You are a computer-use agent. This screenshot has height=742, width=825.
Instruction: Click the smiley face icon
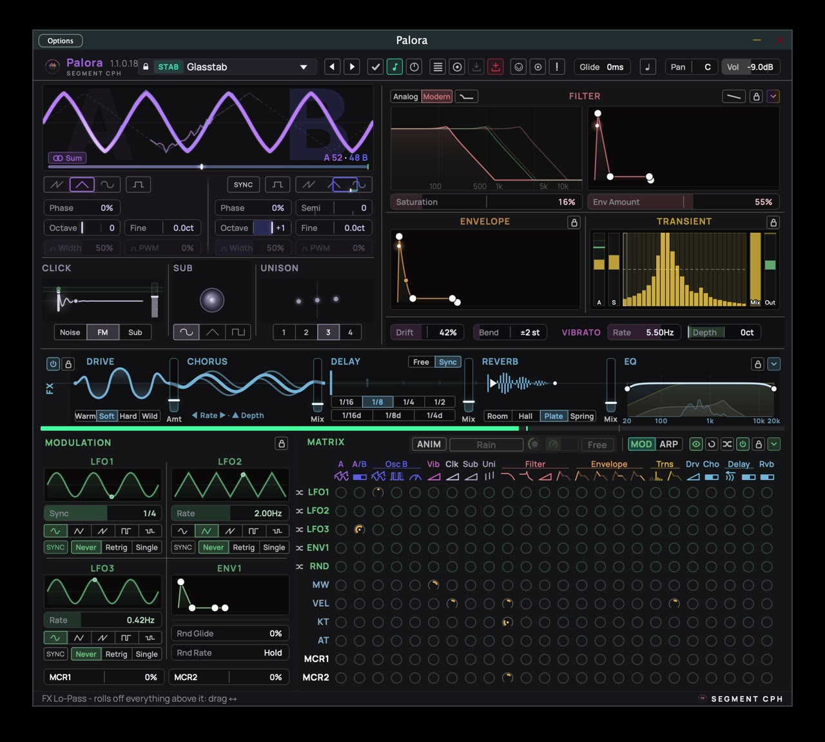tap(518, 66)
